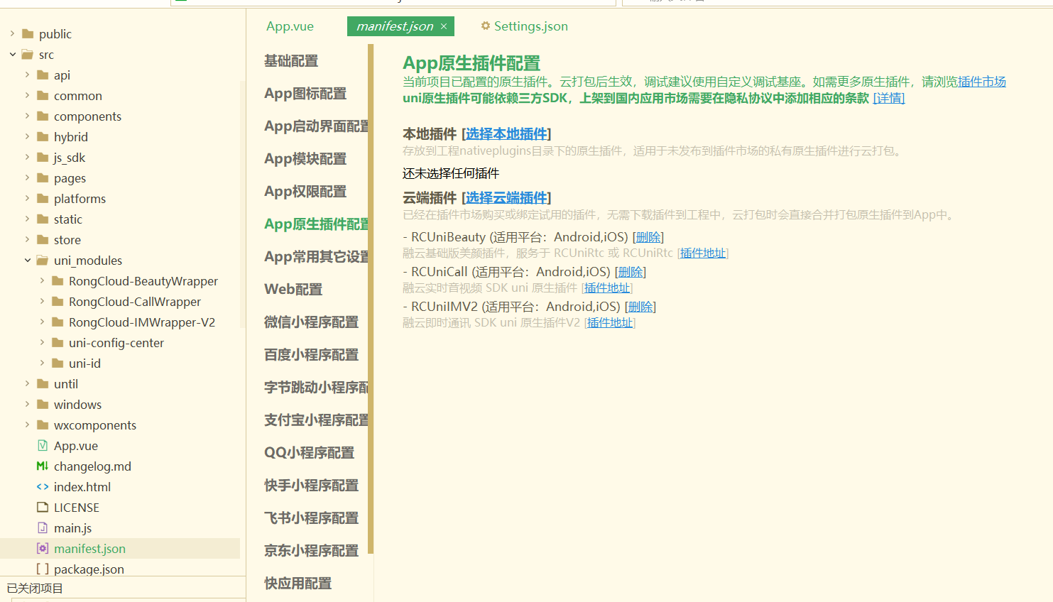The image size is (1053, 602).
Task: Expand the components folder chevron
Action: [x=28, y=116]
